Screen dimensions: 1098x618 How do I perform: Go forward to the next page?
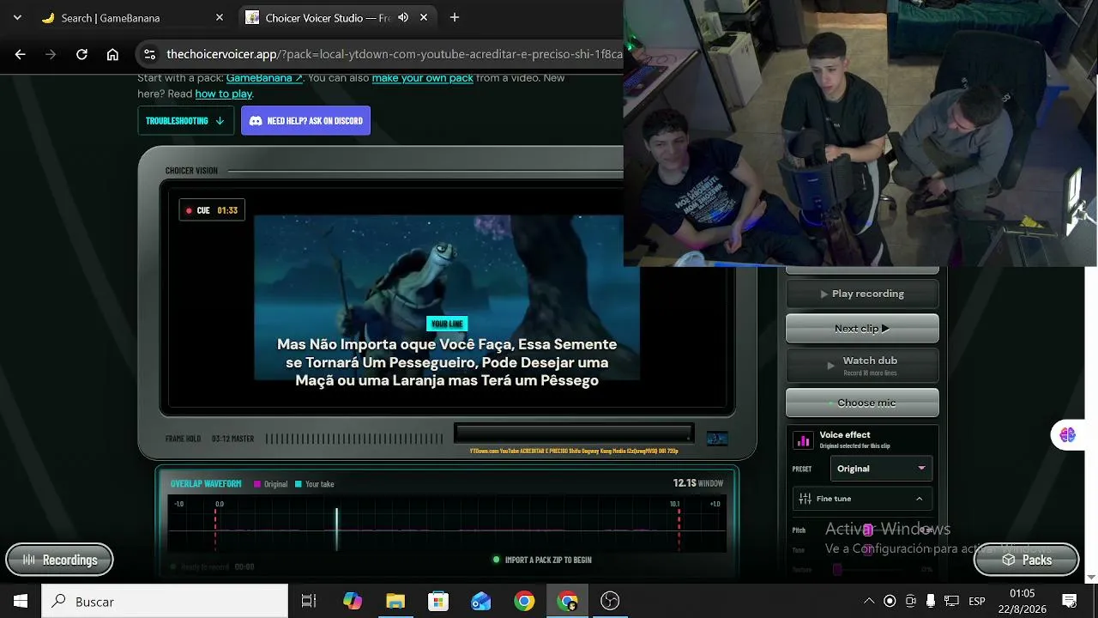pyautogui.click(x=51, y=54)
